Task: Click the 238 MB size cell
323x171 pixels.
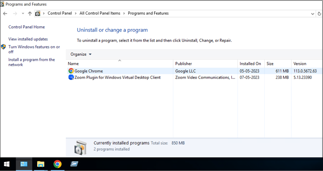Action: tap(282, 77)
